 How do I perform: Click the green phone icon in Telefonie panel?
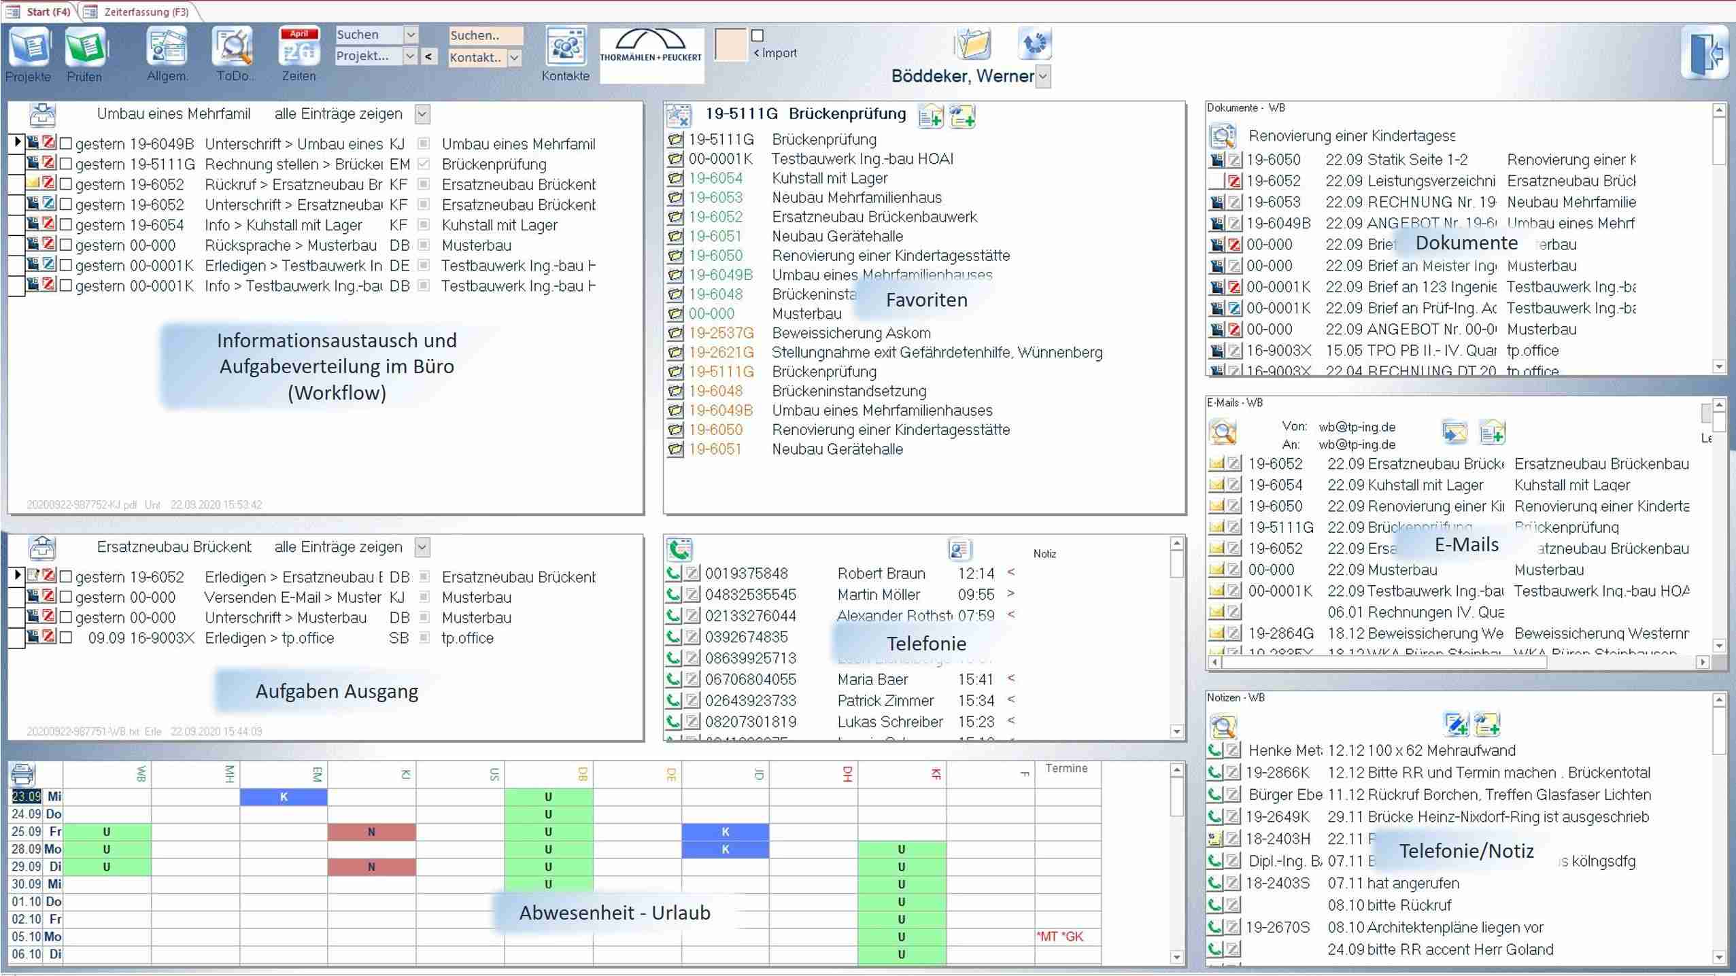pyautogui.click(x=679, y=549)
